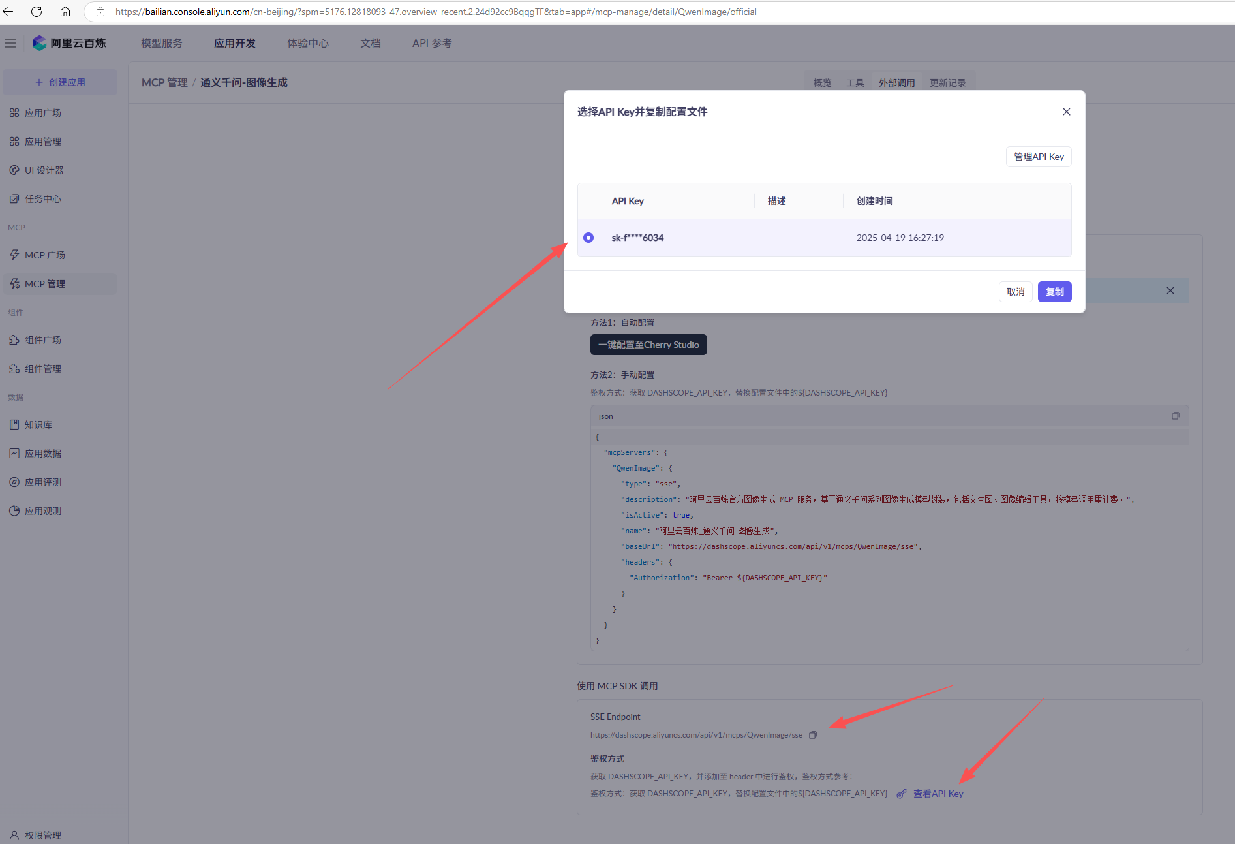Toggle the hamburger sidebar menu icon
Image resolution: width=1235 pixels, height=844 pixels.
coord(10,43)
